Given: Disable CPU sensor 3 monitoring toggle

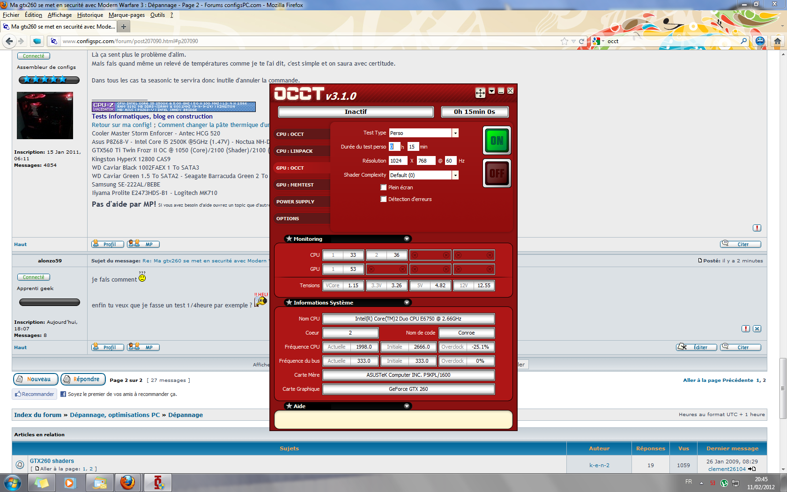Looking at the screenshot, I should 446,255.
